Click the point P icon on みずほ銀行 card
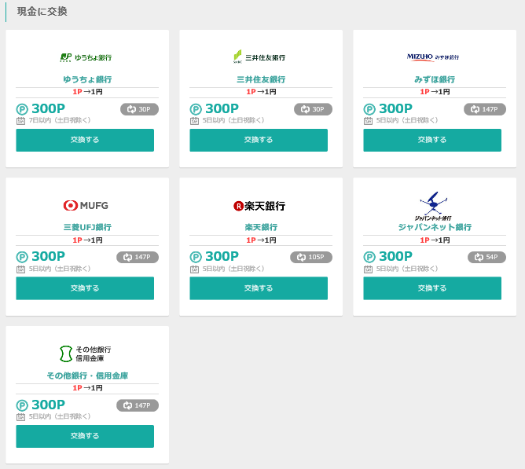The image size is (525, 469). [x=369, y=109]
